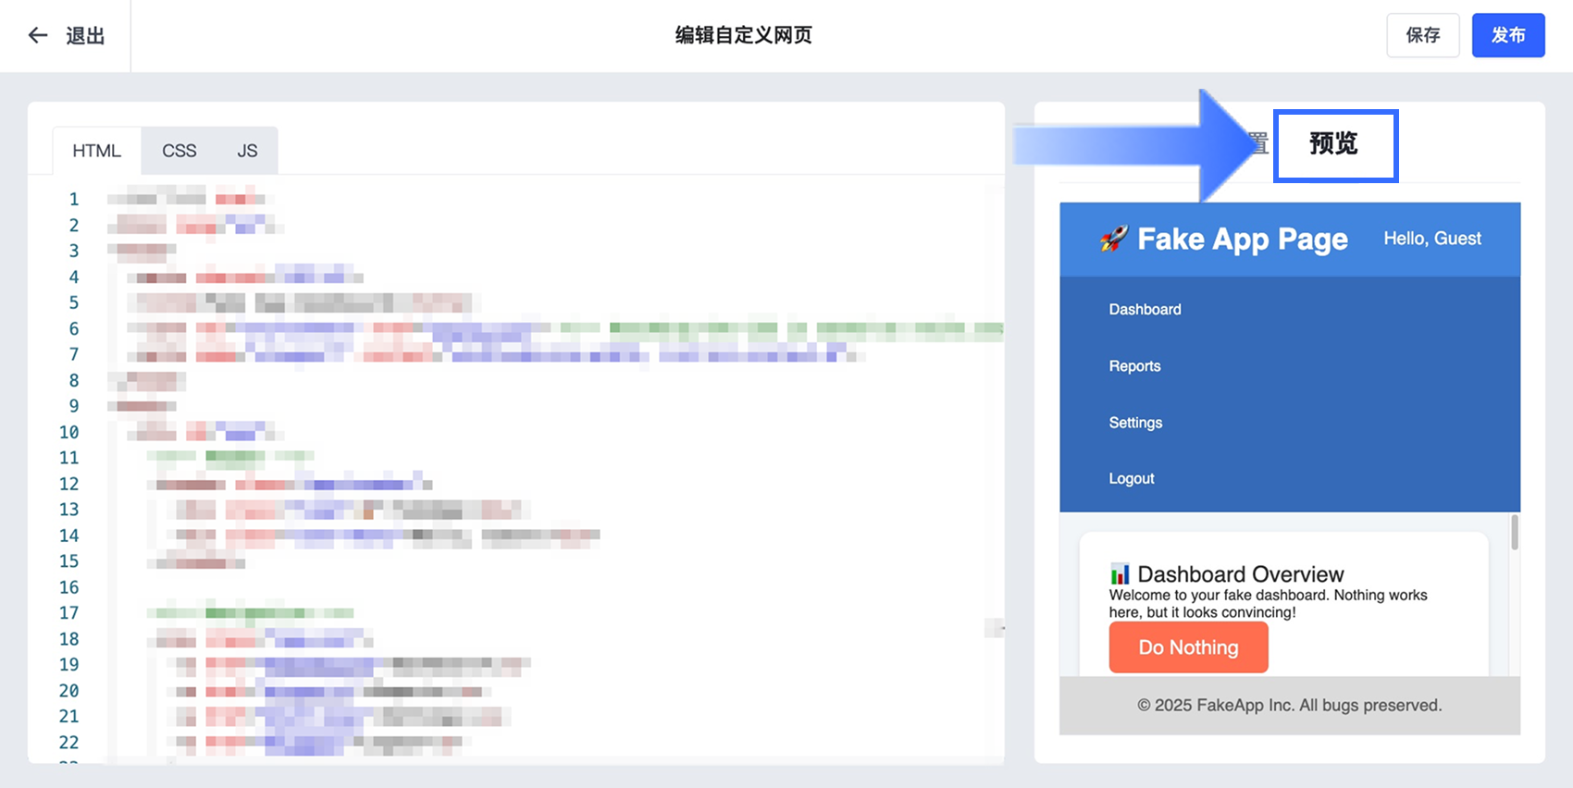Click the Logout link in the preview
The height and width of the screenshot is (788, 1573).
pos(1132,478)
